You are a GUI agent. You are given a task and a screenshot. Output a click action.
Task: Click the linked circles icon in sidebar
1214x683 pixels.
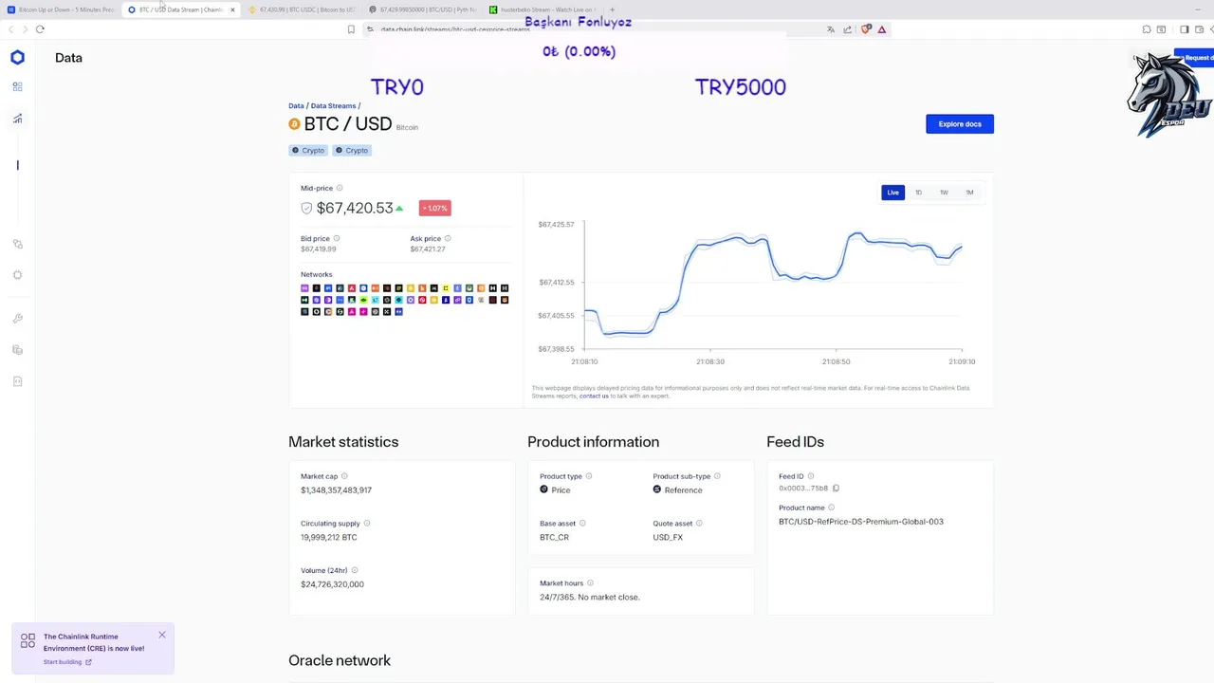click(17, 244)
